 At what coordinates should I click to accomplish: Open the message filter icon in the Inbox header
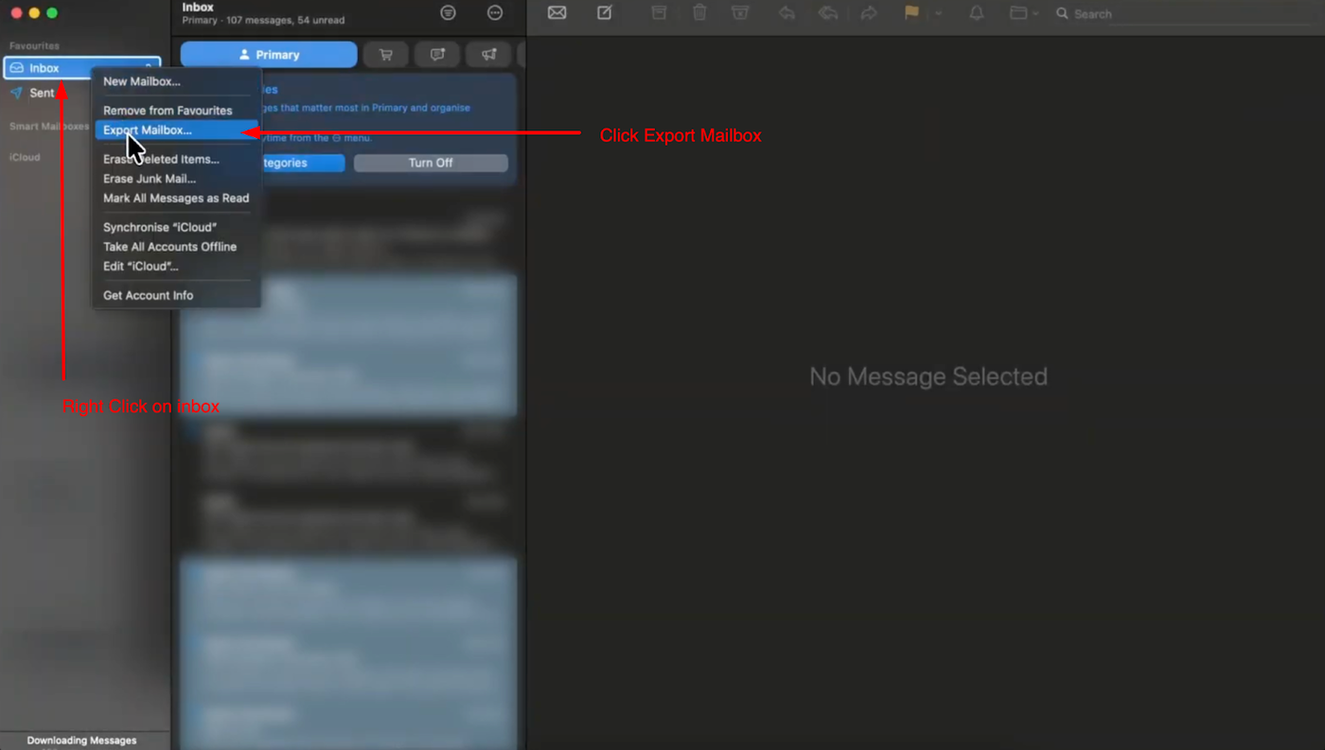(448, 13)
